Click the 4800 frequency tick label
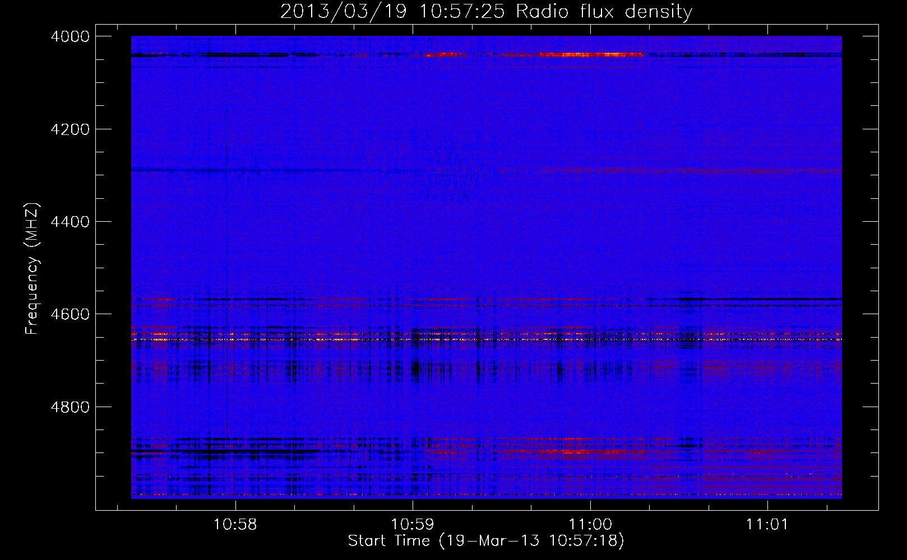The image size is (907, 560). pyautogui.click(x=70, y=407)
